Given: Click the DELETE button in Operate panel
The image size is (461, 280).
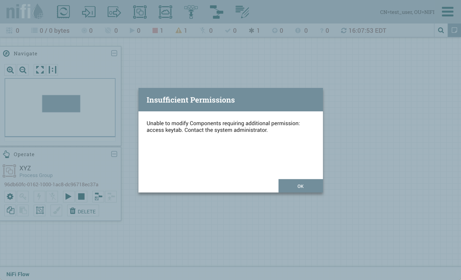Looking at the screenshot, I should point(83,211).
